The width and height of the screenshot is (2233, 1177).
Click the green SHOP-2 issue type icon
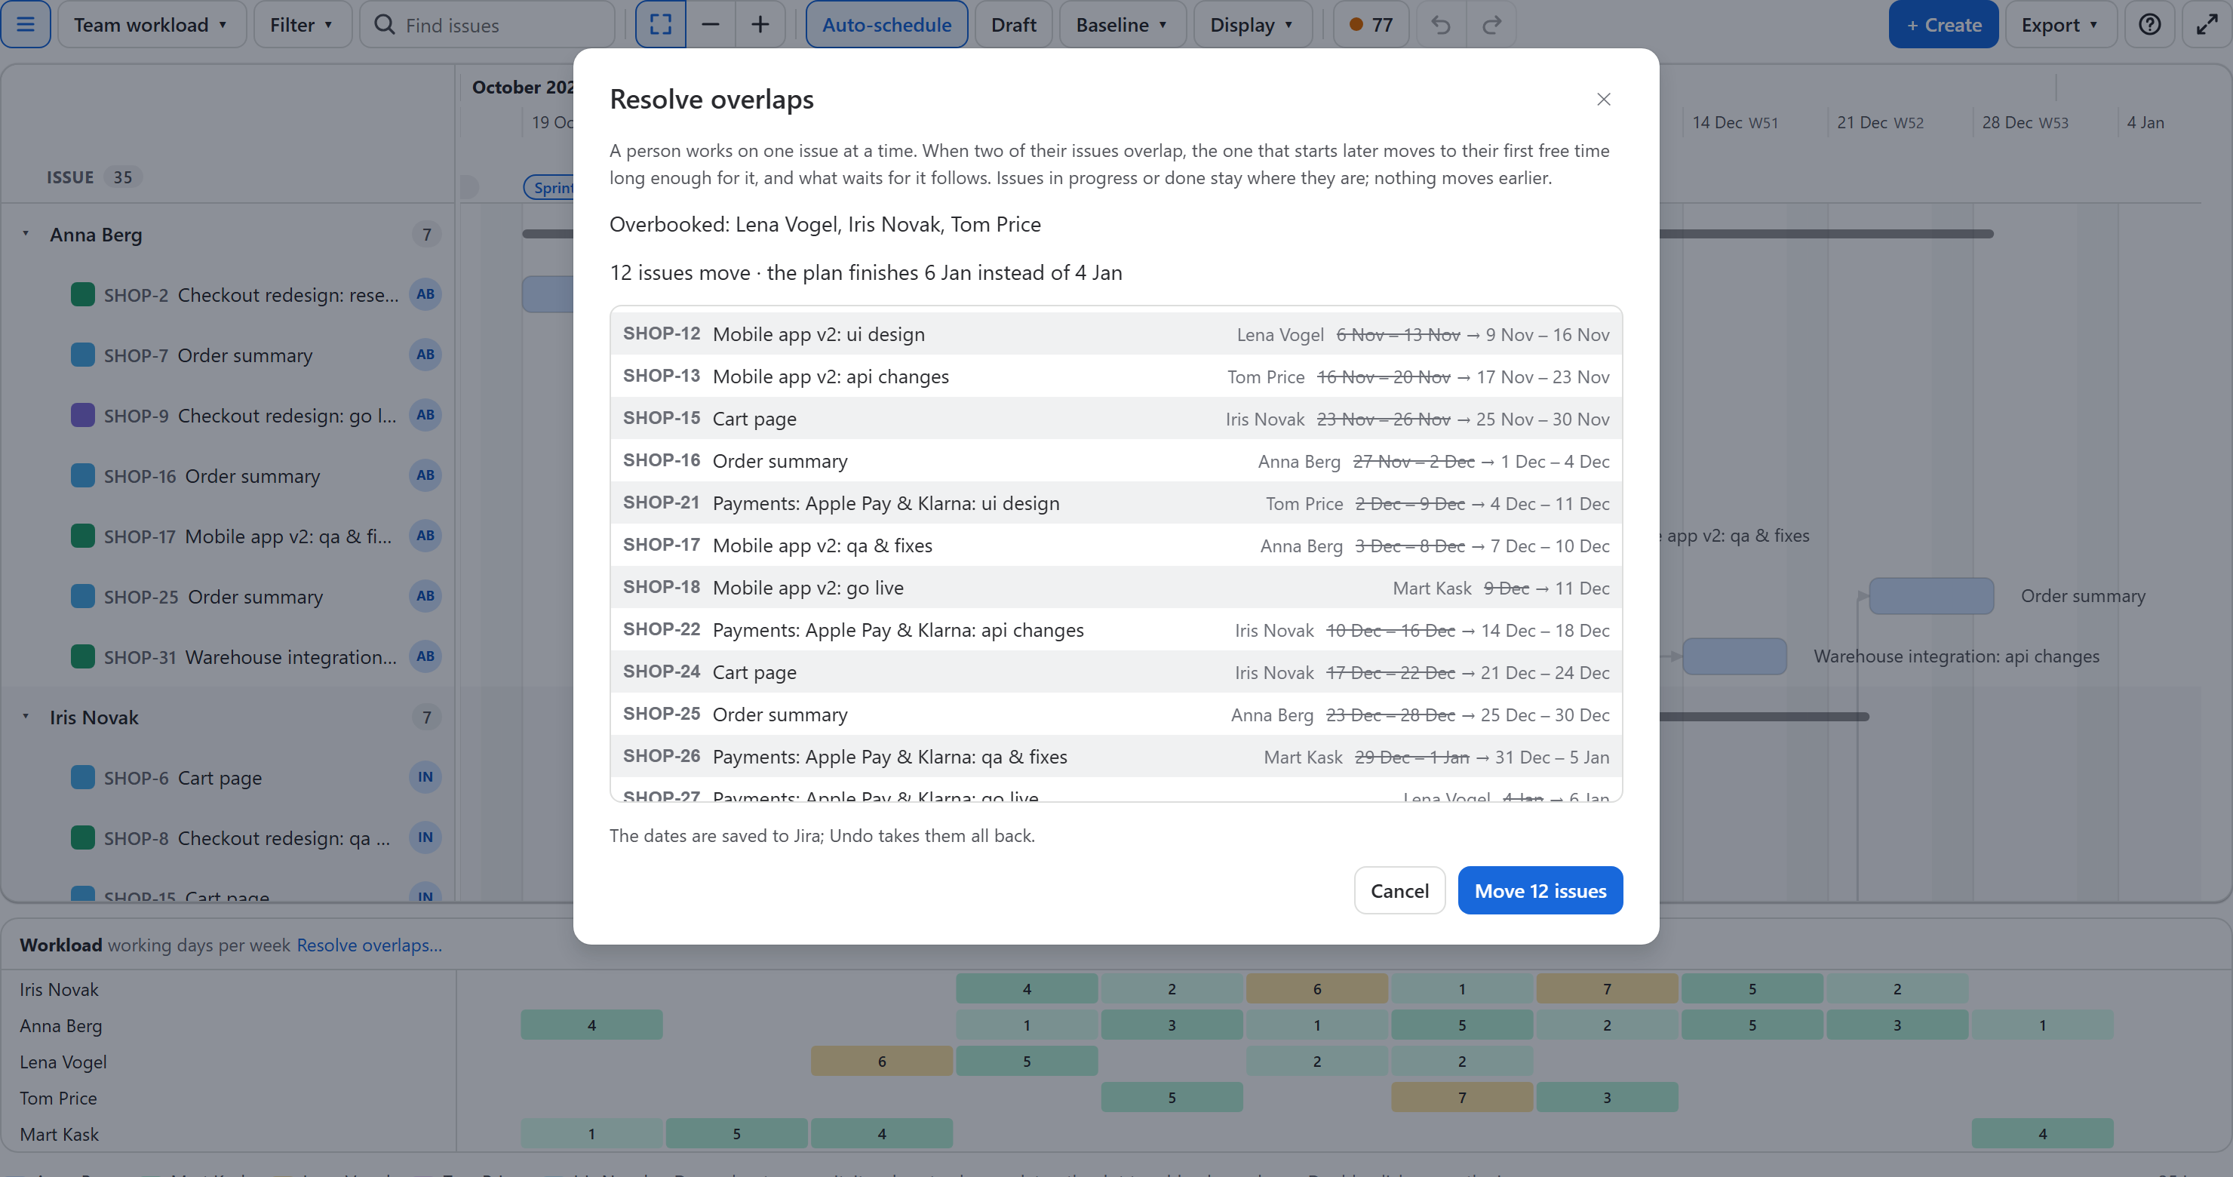pos(82,295)
